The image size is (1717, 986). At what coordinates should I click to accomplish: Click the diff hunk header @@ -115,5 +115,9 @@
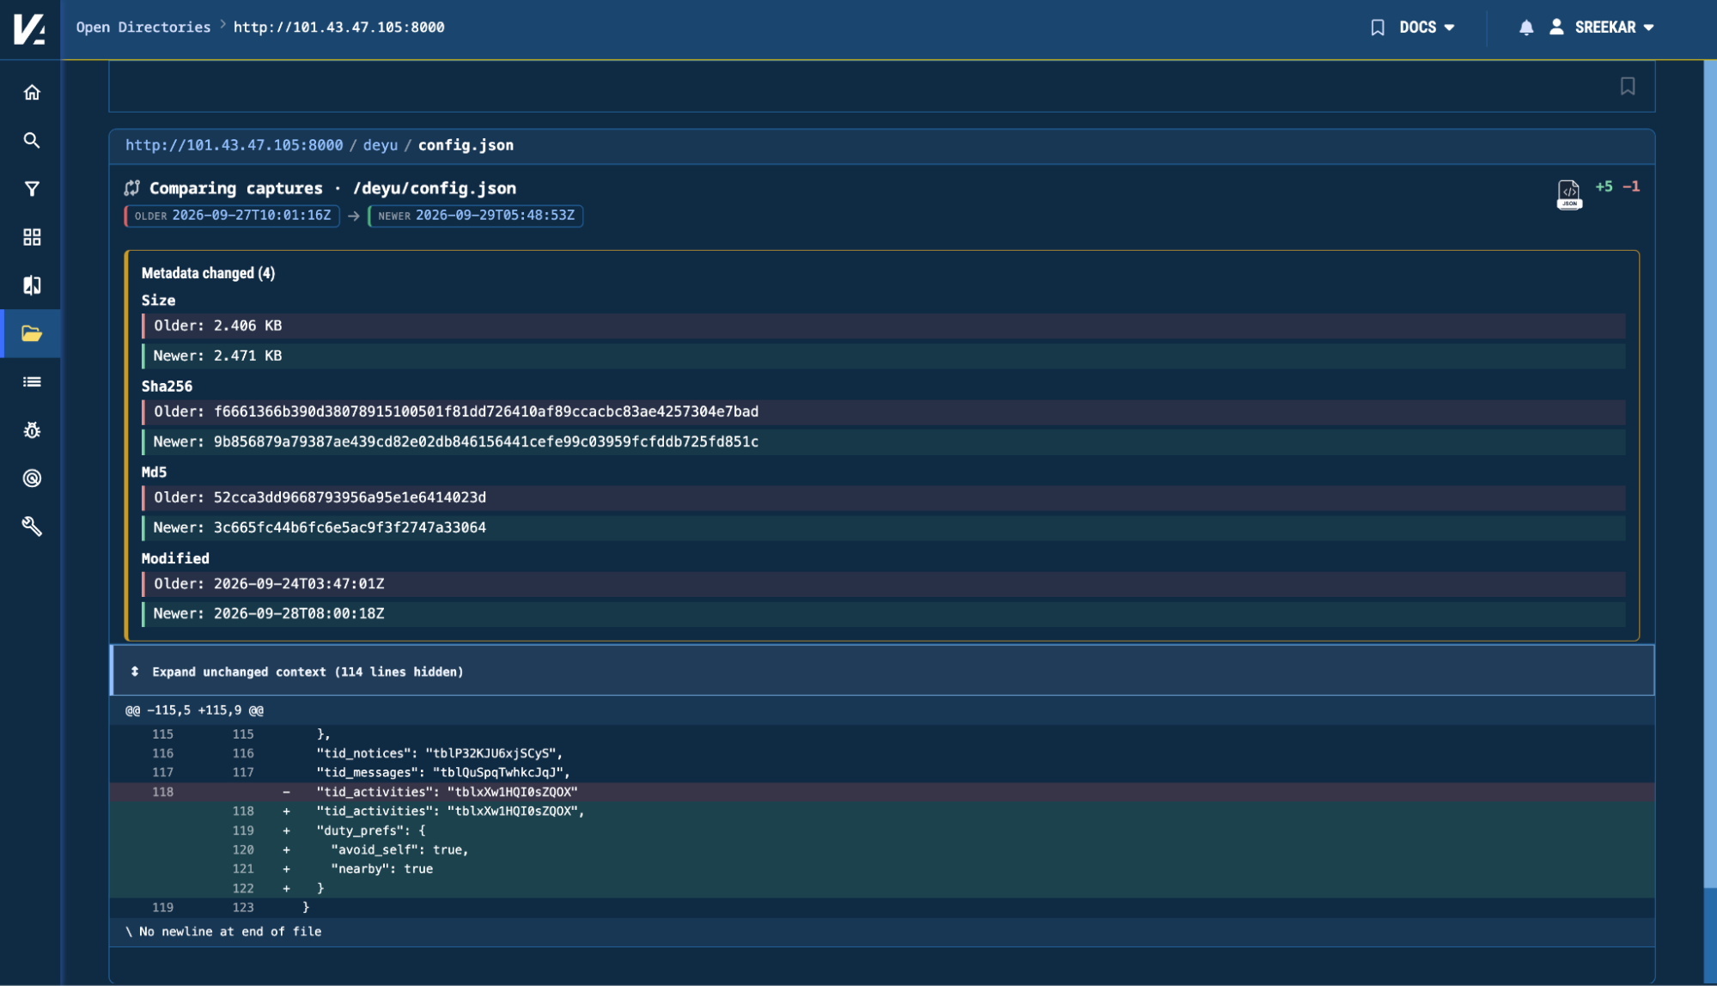(x=195, y=710)
